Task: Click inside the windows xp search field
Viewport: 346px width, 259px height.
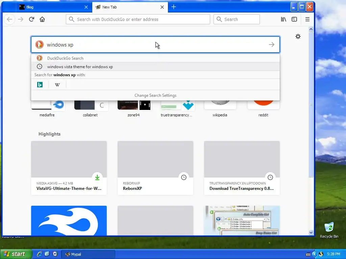Action: pos(155,45)
